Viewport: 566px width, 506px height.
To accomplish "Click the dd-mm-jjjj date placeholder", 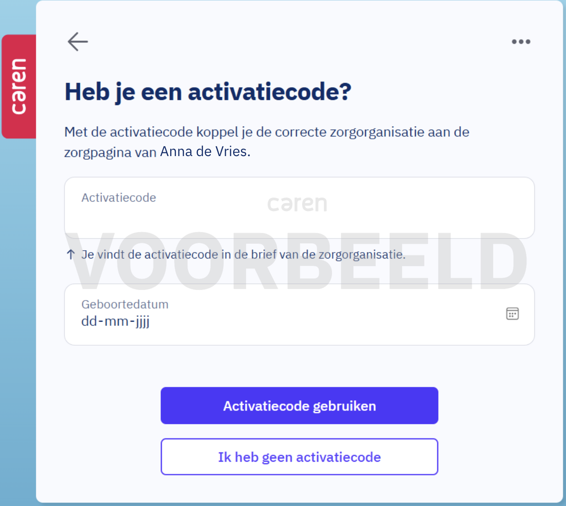I will [115, 321].
